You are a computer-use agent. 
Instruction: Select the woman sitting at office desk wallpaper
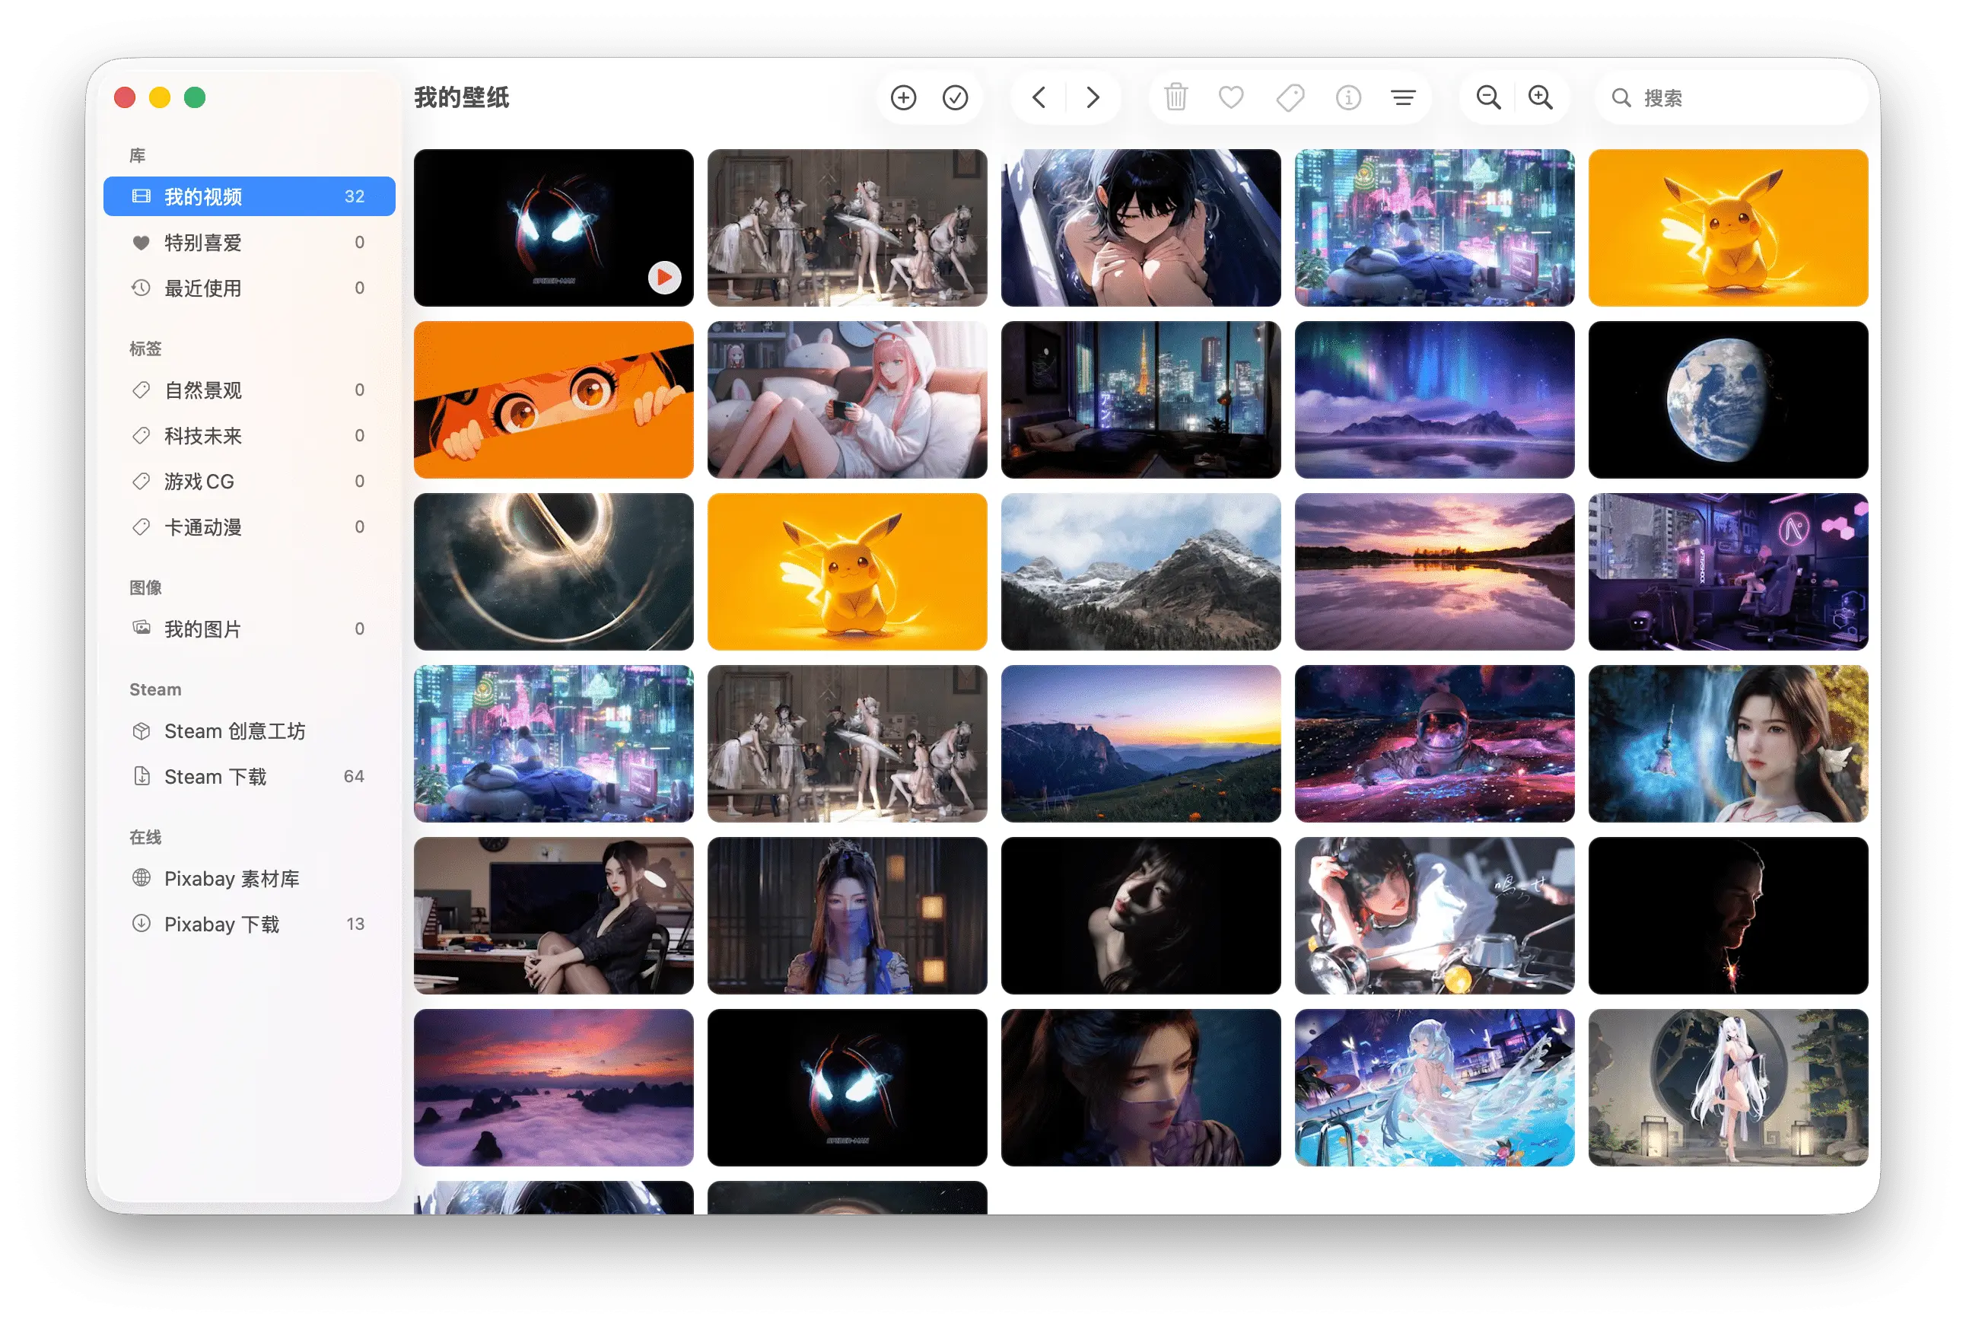coord(553,916)
